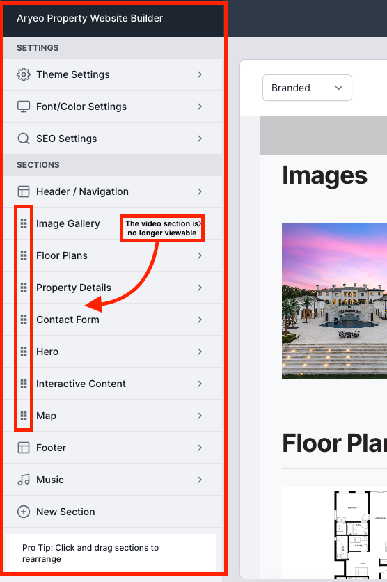Click the Image Gallery drag handle
The width and height of the screenshot is (387, 582).
(24, 223)
